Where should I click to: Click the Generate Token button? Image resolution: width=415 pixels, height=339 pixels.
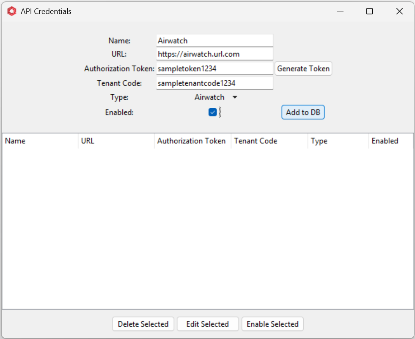click(x=303, y=68)
